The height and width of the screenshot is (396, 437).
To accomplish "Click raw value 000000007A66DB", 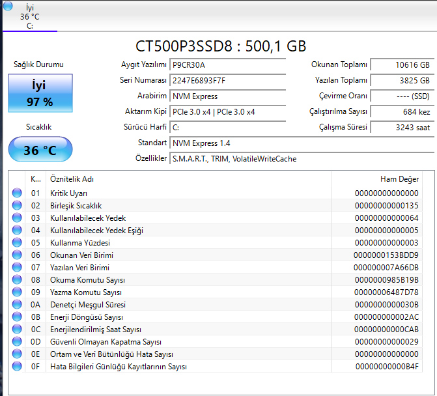I will (386, 268).
